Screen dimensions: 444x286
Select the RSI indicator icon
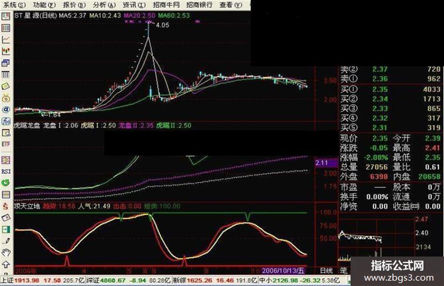point(6,171)
